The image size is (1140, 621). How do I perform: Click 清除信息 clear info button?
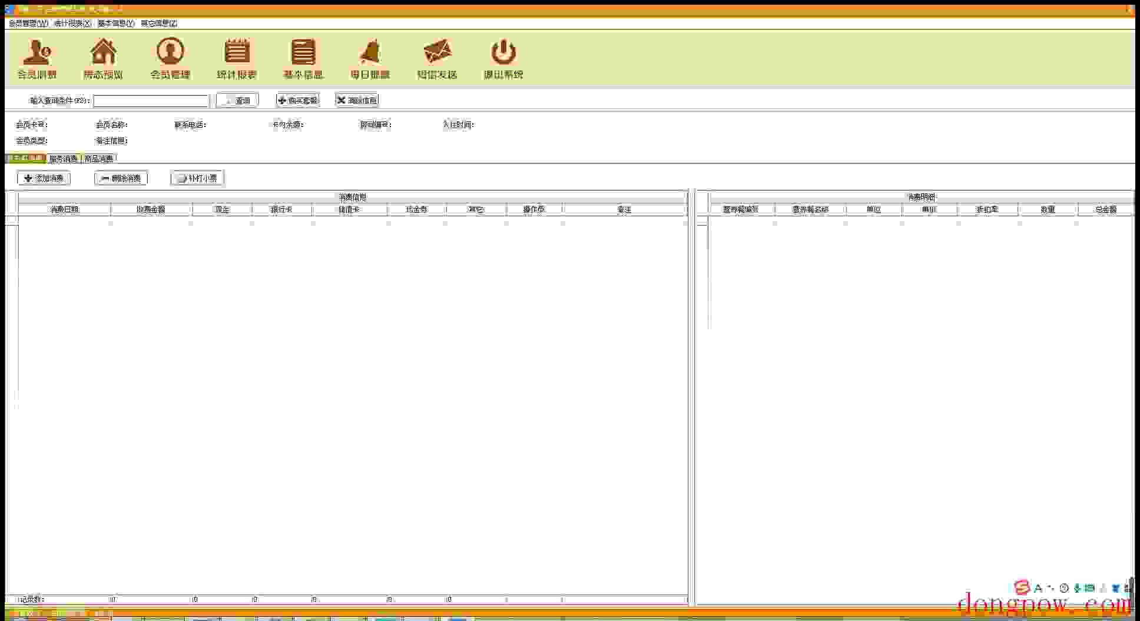(x=357, y=101)
